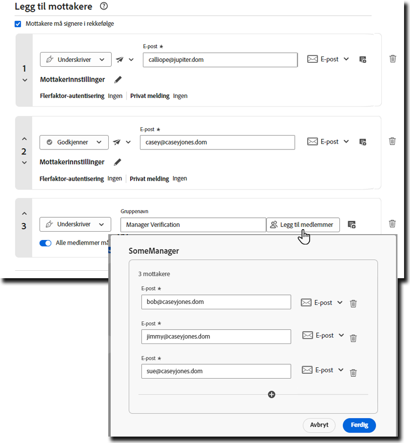This screenshot has height=443, width=410.
Task: Move recipient 2 up with chevron
Action: [x=24, y=139]
